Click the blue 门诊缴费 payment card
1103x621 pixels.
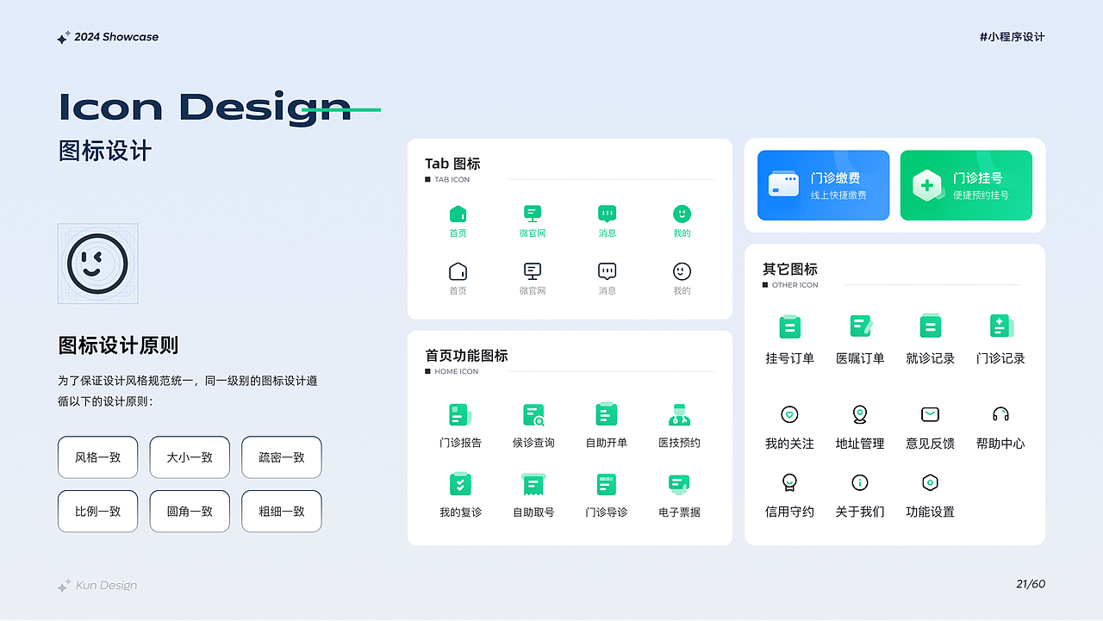tap(823, 185)
